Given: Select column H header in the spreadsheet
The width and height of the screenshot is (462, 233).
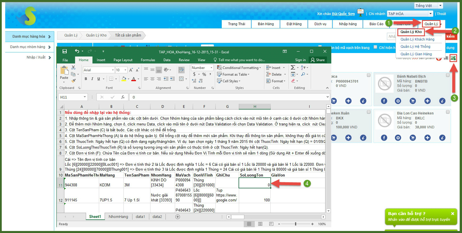Looking at the screenshot, I should coord(255,106).
